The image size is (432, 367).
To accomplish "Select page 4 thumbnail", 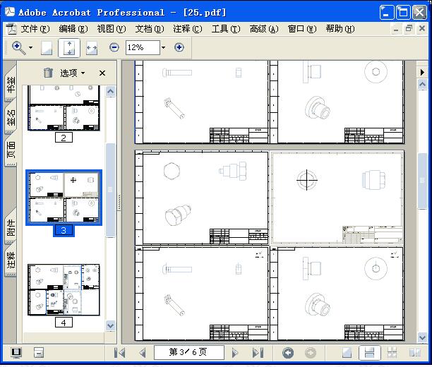I will 64,290.
